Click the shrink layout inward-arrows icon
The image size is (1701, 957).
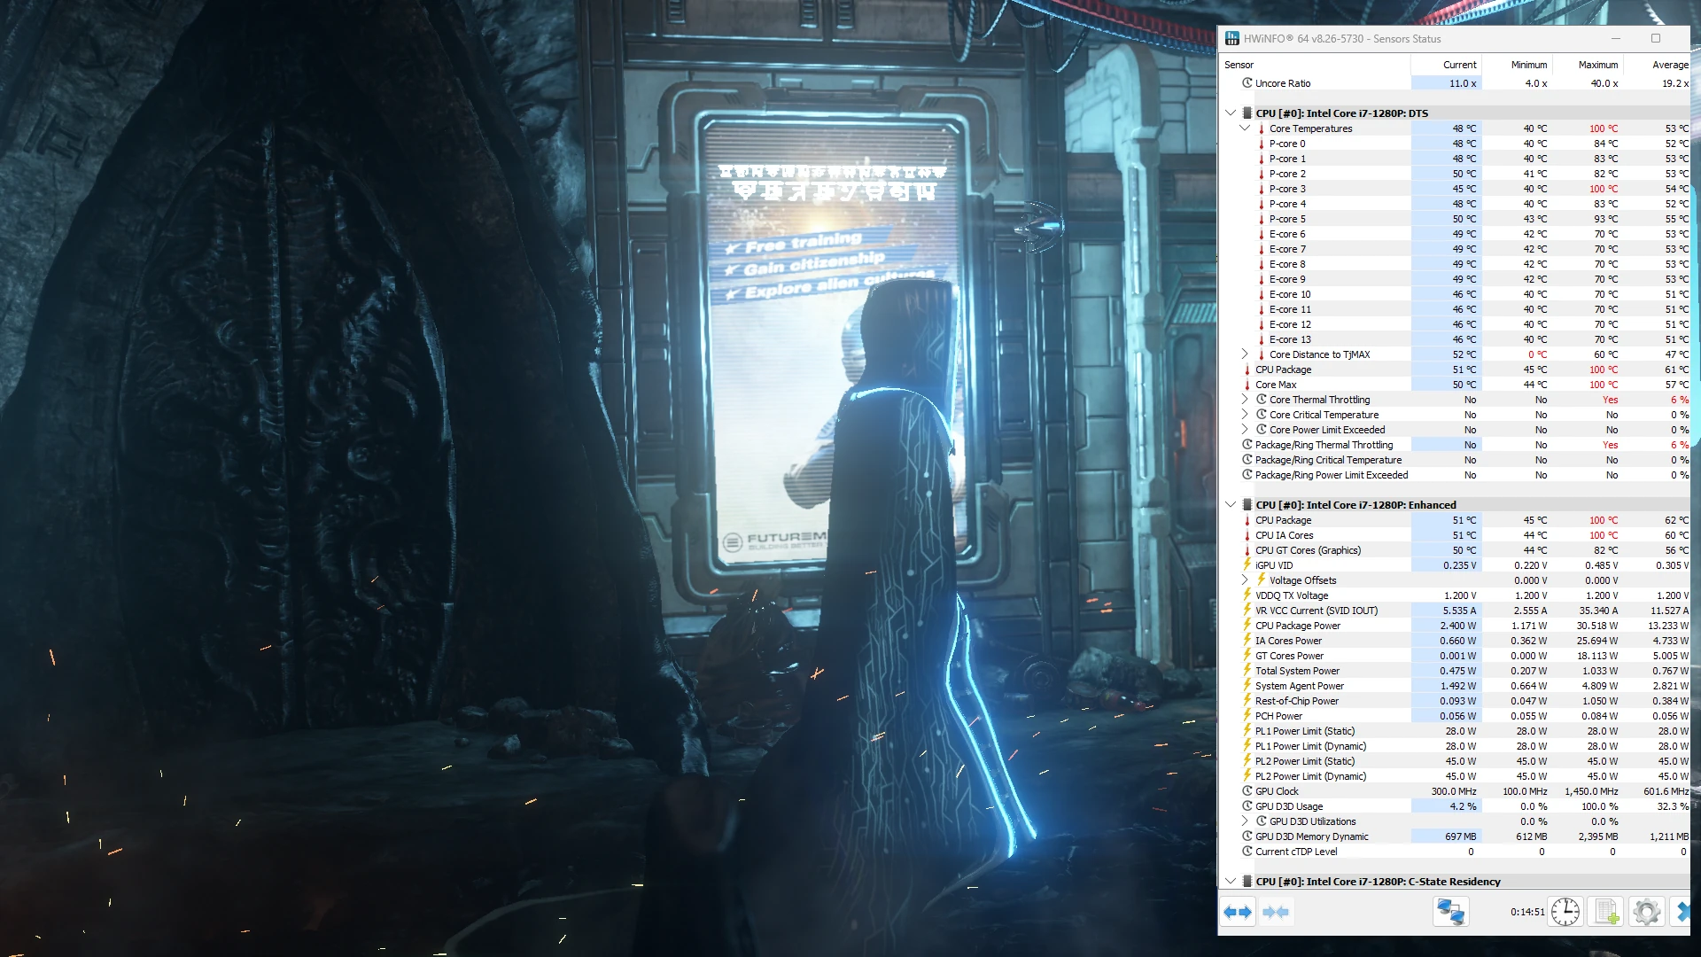coord(1276,912)
